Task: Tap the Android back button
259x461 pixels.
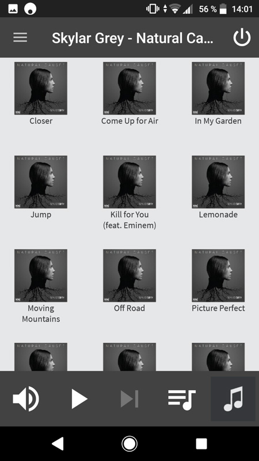Action: pyautogui.click(x=58, y=443)
